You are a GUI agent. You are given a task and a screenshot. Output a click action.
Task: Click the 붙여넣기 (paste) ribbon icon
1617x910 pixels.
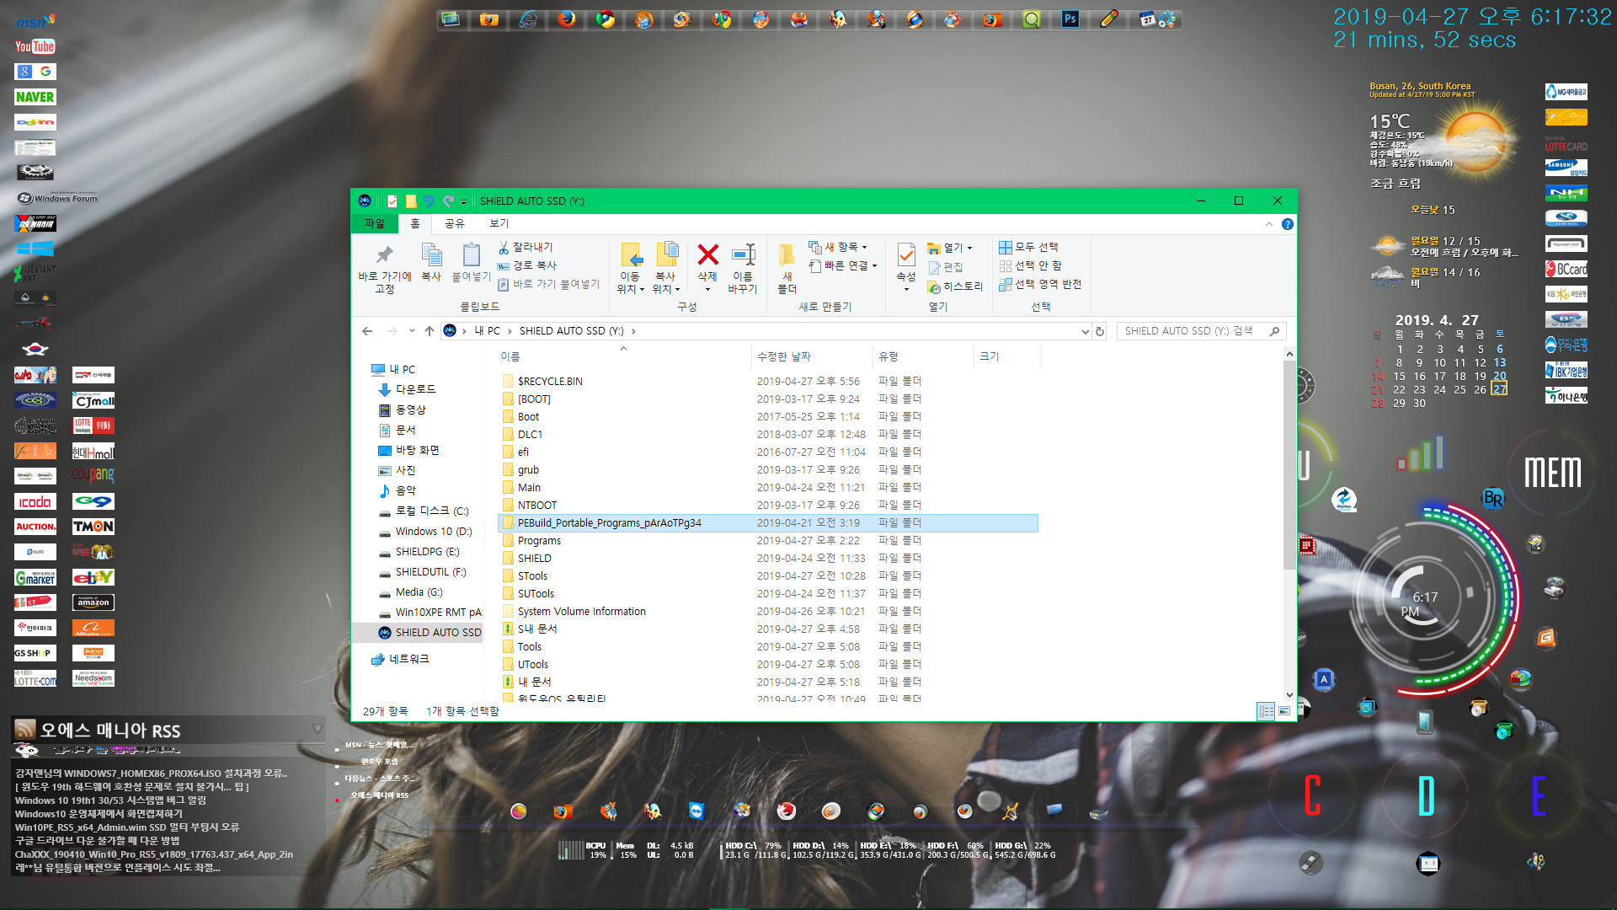point(471,255)
